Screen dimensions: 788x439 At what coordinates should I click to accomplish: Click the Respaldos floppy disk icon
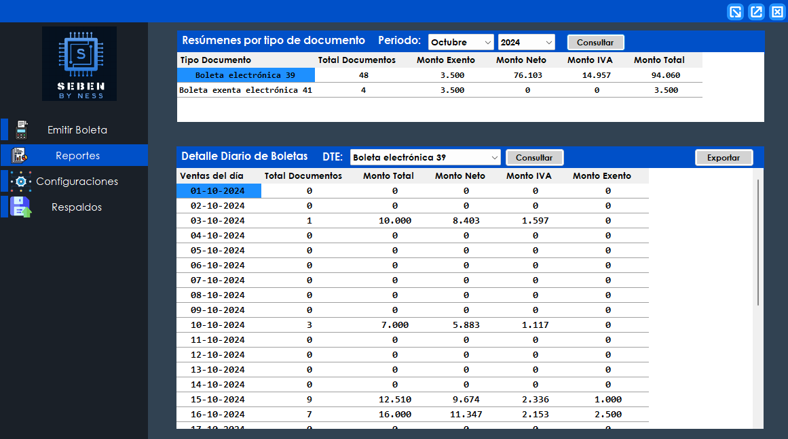point(21,207)
